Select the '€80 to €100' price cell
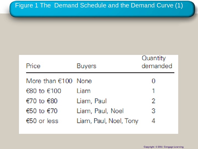The height and width of the screenshot is (149, 198). tap(43, 91)
